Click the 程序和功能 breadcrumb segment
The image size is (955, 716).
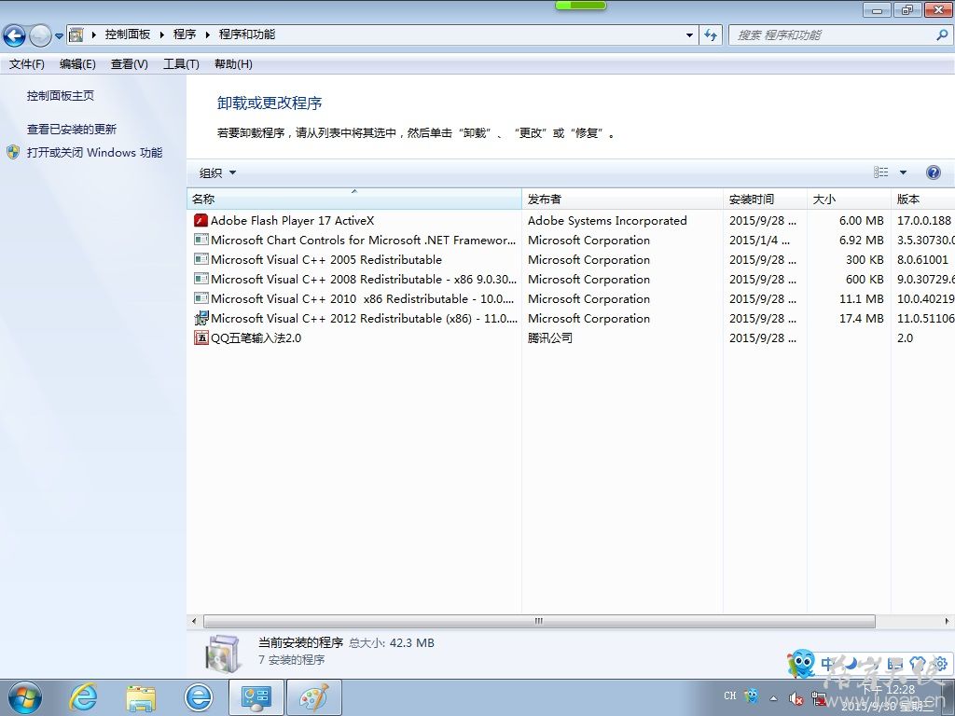246,34
